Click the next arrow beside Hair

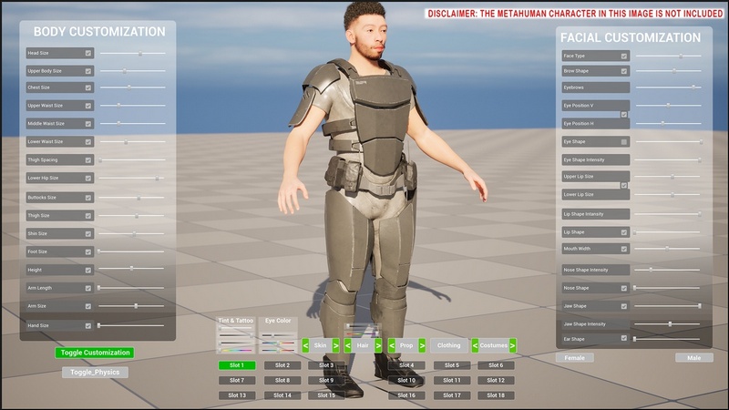pos(378,346)
